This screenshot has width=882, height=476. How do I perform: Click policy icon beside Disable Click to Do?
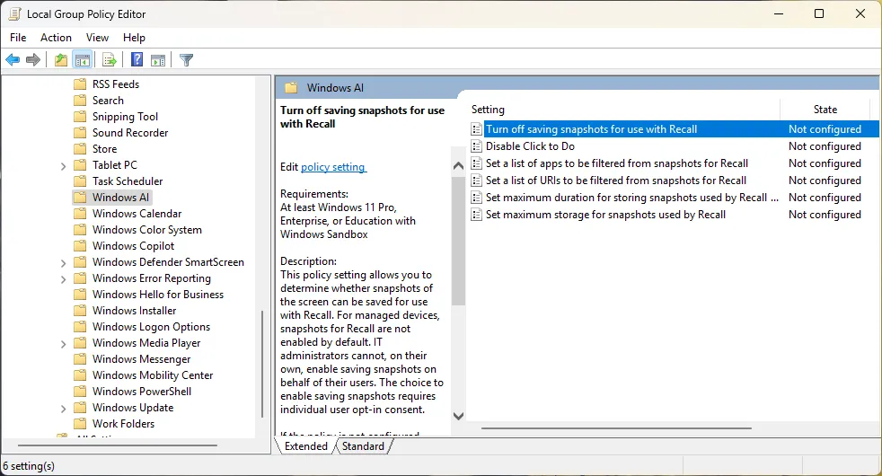pyautogui.click(x=476, y=146)
